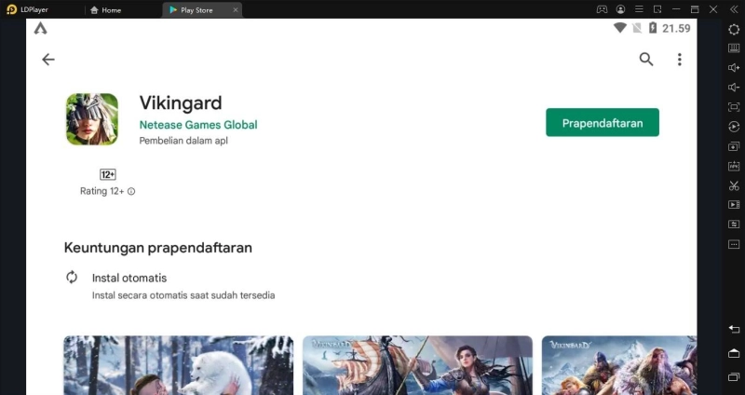Go to Android home via sidebar icon
745x395 pixels.
point(734,353)
